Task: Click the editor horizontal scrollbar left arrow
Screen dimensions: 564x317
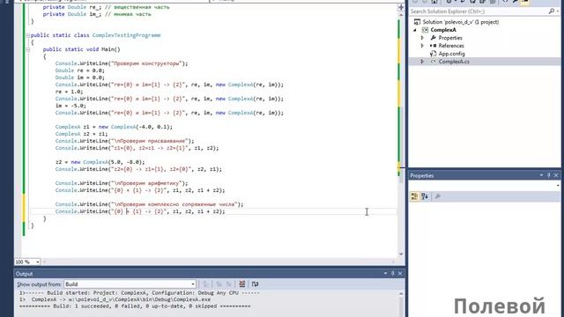Action: (45, 262)
